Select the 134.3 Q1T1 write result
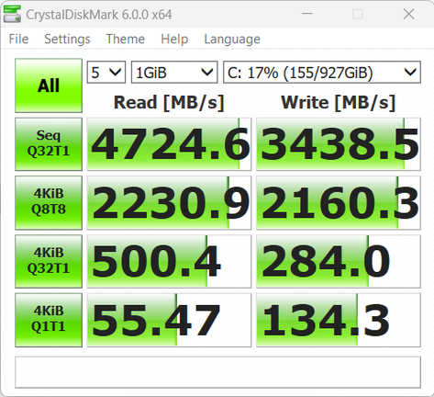The image size is (434, 397). coord(339,320)
